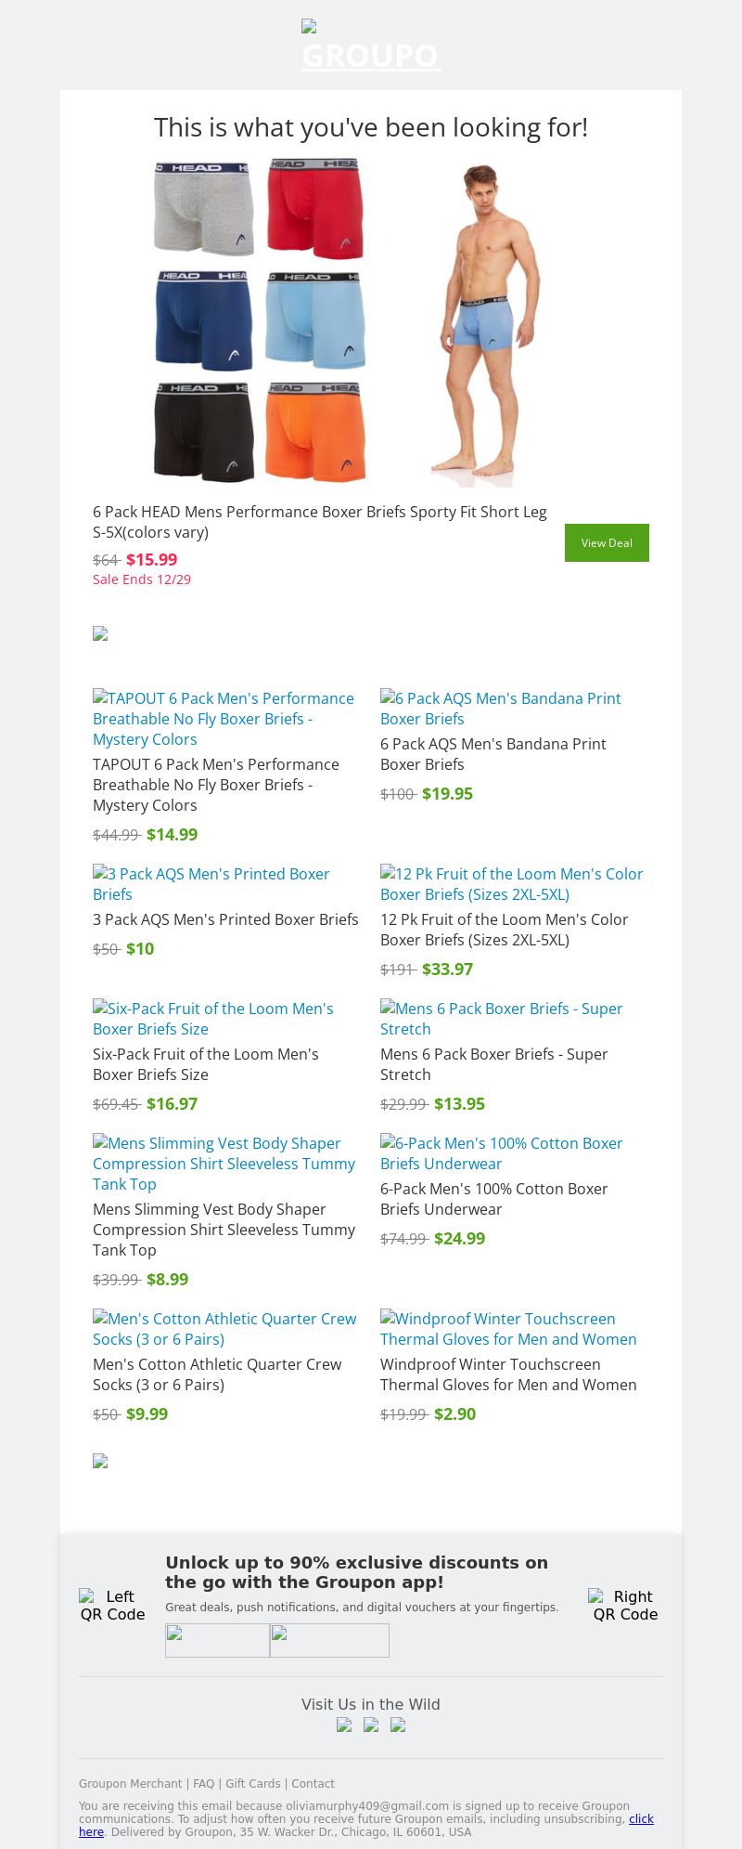Open the Windproof Winter Touchscreen Gloves link
This screenshot has width=742, height=1849.
508,1329
